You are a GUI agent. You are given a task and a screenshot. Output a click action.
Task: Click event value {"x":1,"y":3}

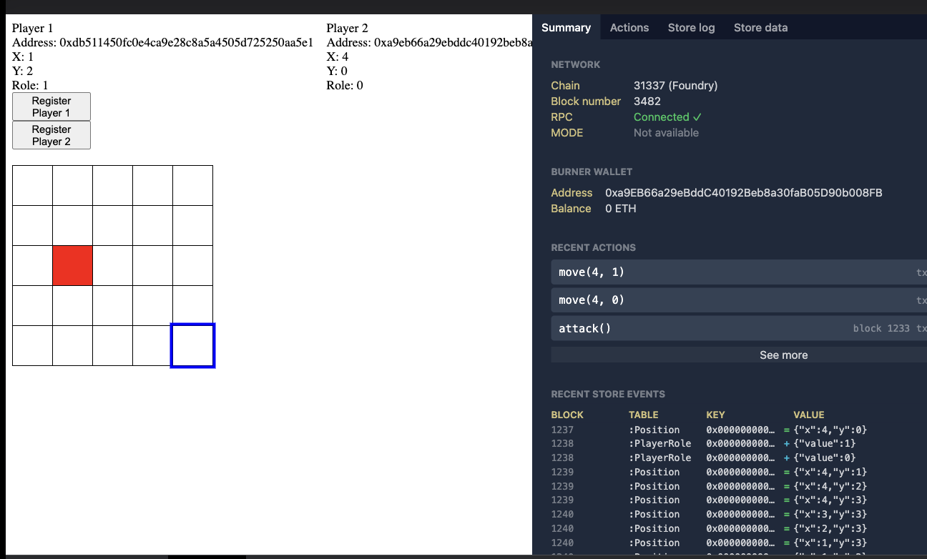(x=830, y=543)
